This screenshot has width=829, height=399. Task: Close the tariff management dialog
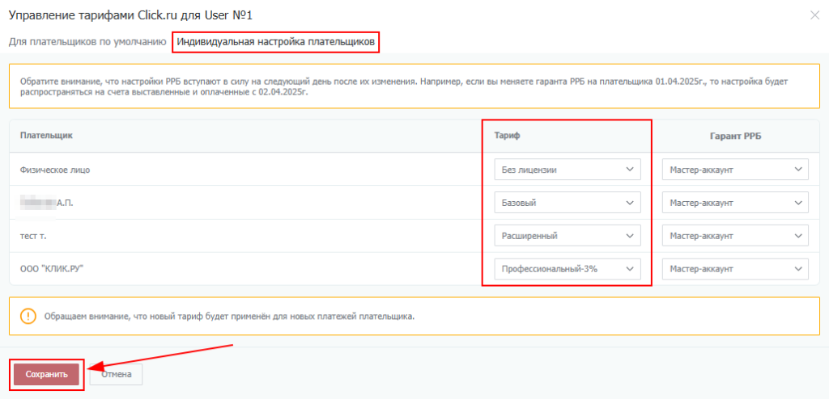click(x=814, y=15)
